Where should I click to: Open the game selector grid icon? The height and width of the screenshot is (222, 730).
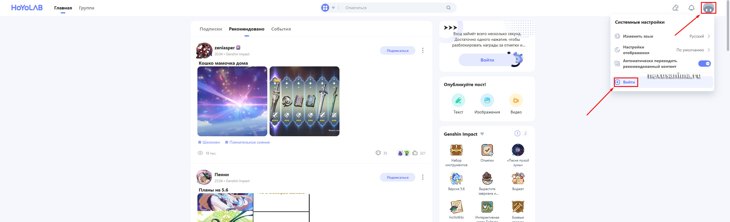click(325, 8)
